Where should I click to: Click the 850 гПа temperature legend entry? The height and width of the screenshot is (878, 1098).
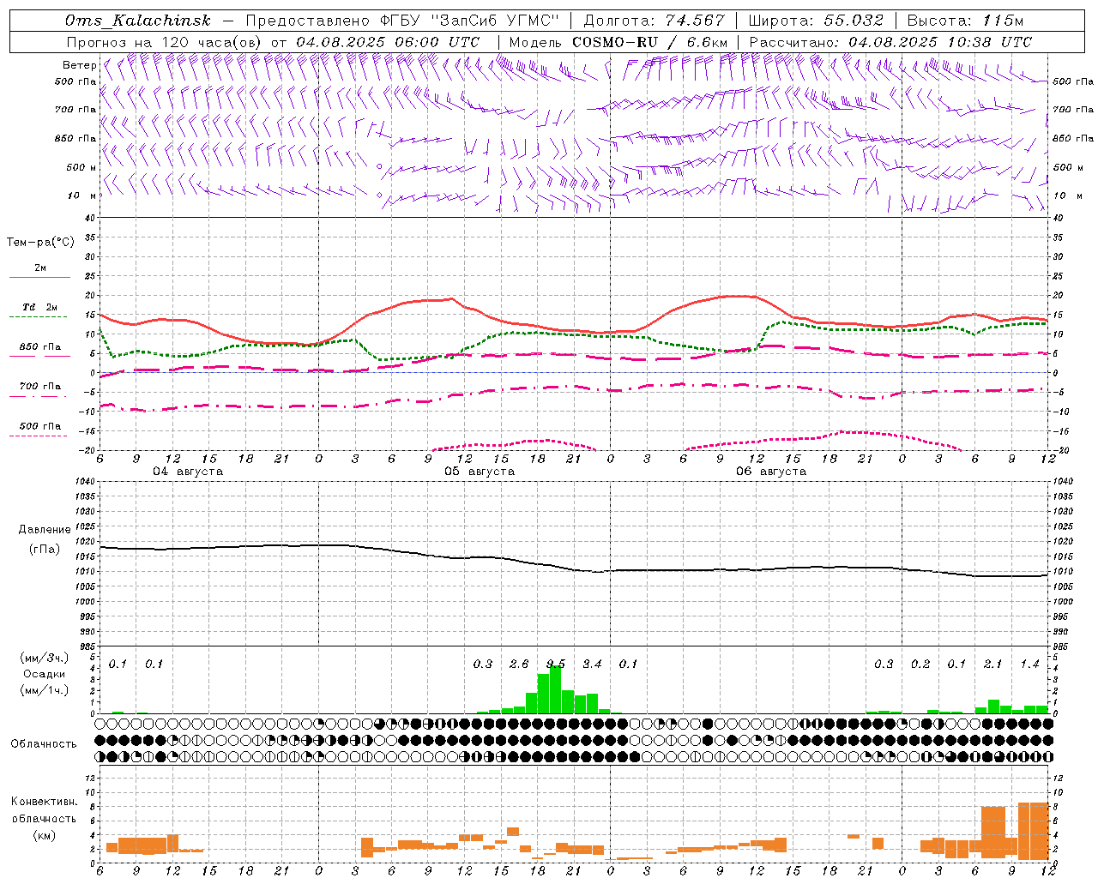(x=39, y=347)
